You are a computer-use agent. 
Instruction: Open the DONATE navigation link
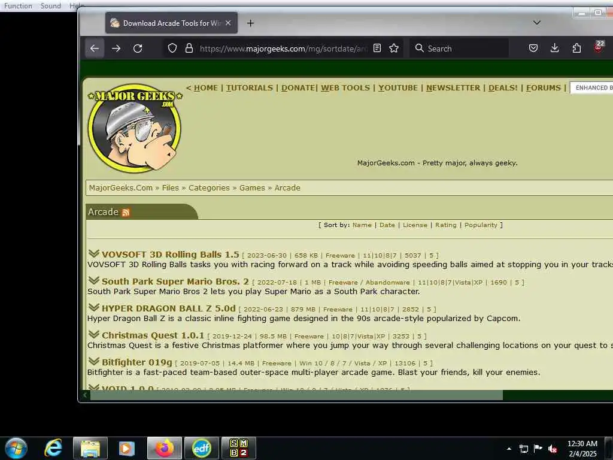click(x=298, y=87)
